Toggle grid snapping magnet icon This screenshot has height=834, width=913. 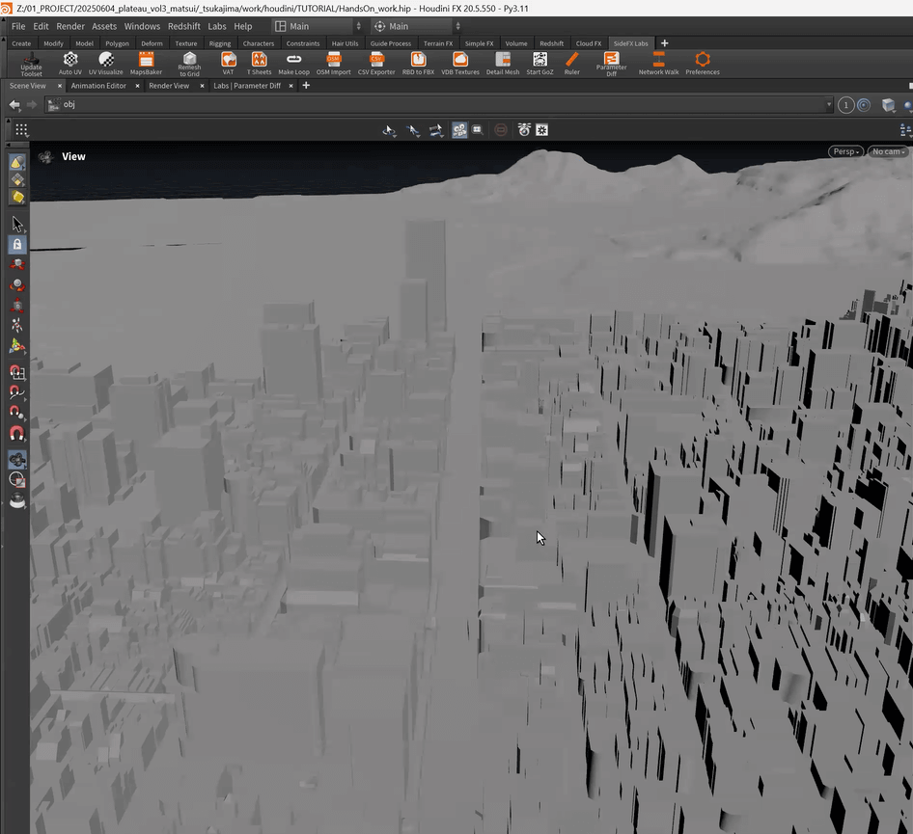[17, 372]
